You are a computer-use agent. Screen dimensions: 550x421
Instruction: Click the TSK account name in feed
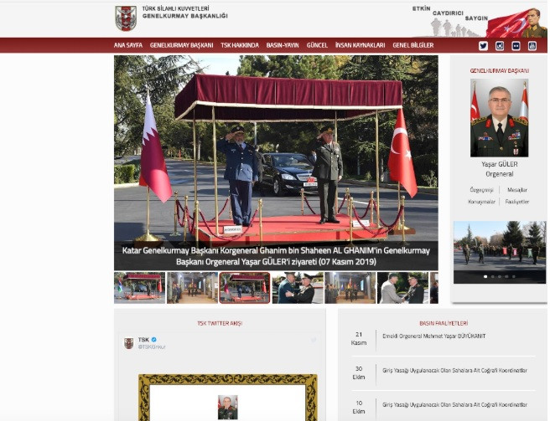click(143, 340)
